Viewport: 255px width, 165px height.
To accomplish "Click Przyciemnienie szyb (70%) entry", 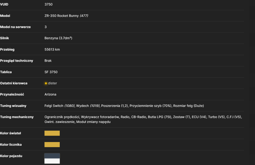I will (x=150, y=106).
